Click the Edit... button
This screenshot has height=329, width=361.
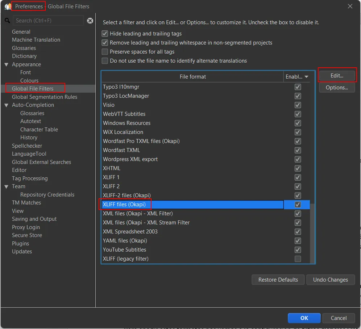(x=337, y=75)
